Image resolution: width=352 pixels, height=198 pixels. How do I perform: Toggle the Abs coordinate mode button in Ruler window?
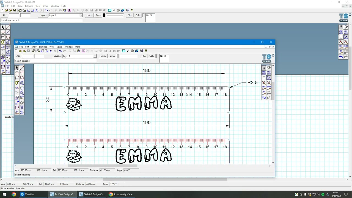pyautogui.click(x=18, y=56)
